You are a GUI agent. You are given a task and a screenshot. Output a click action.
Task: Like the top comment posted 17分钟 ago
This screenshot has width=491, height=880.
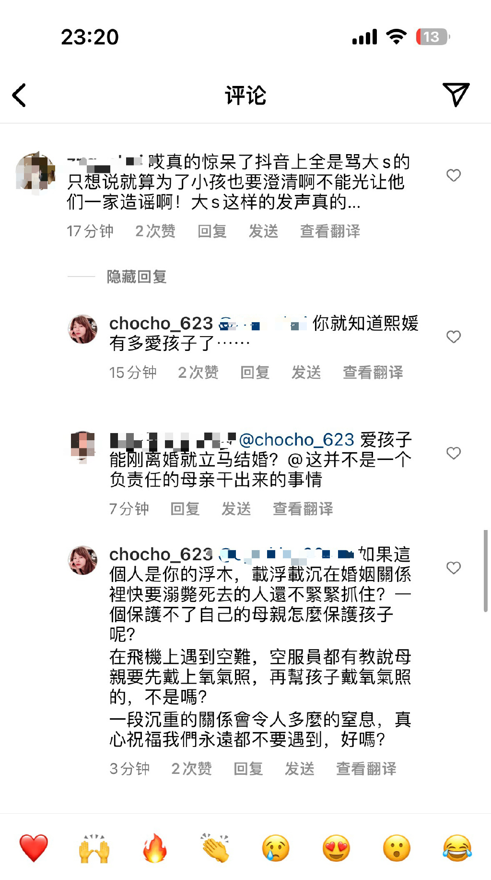pos(454,175)
